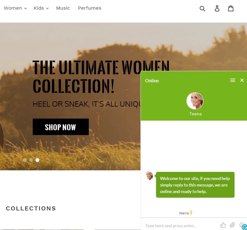Image resolution: width=247 pixels, height=230 pixels.
Task: Expand the Women dropdown menu
Action: click(x=15, y=8)
